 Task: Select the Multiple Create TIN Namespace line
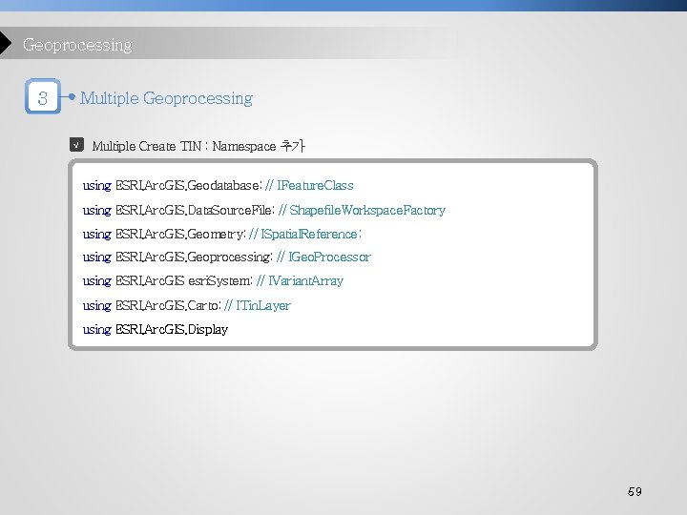coord(198,146)
